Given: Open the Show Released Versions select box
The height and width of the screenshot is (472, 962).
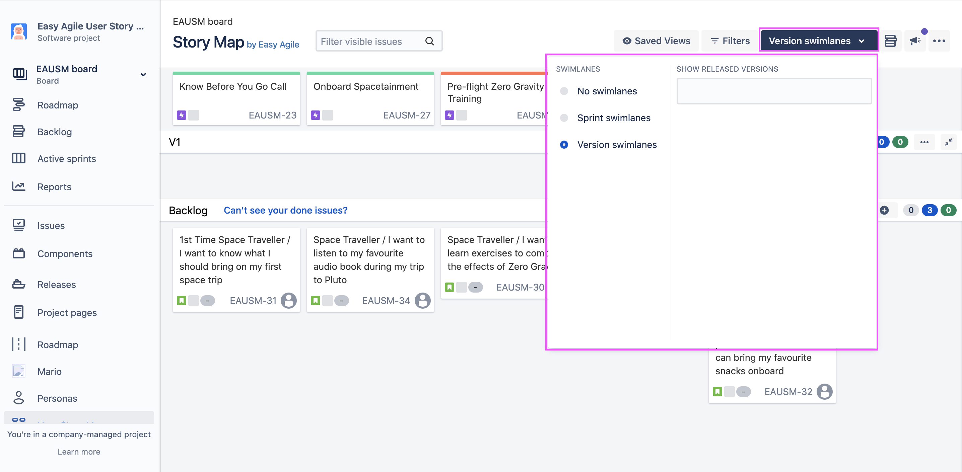Looking at the screenshot, I should pos(774,91).
